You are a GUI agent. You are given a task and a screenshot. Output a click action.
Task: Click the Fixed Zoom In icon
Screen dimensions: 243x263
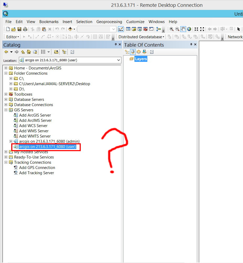click(x=196, y=29)
